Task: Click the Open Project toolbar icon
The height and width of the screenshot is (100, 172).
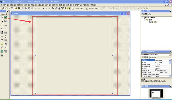Action: [16, 8]
